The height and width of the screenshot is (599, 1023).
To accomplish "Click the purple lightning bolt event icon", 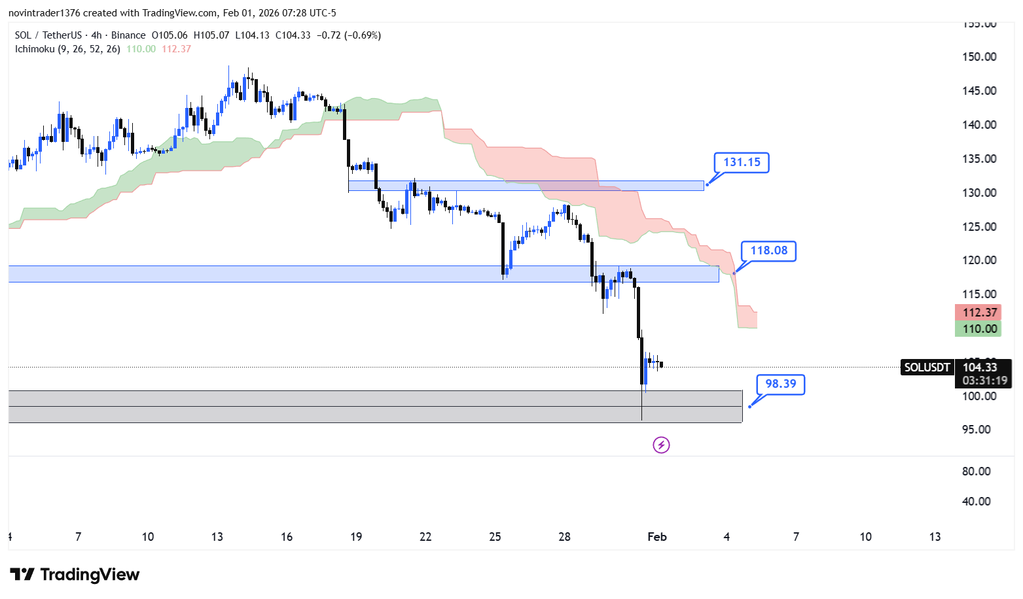I will tap(661, 445).
